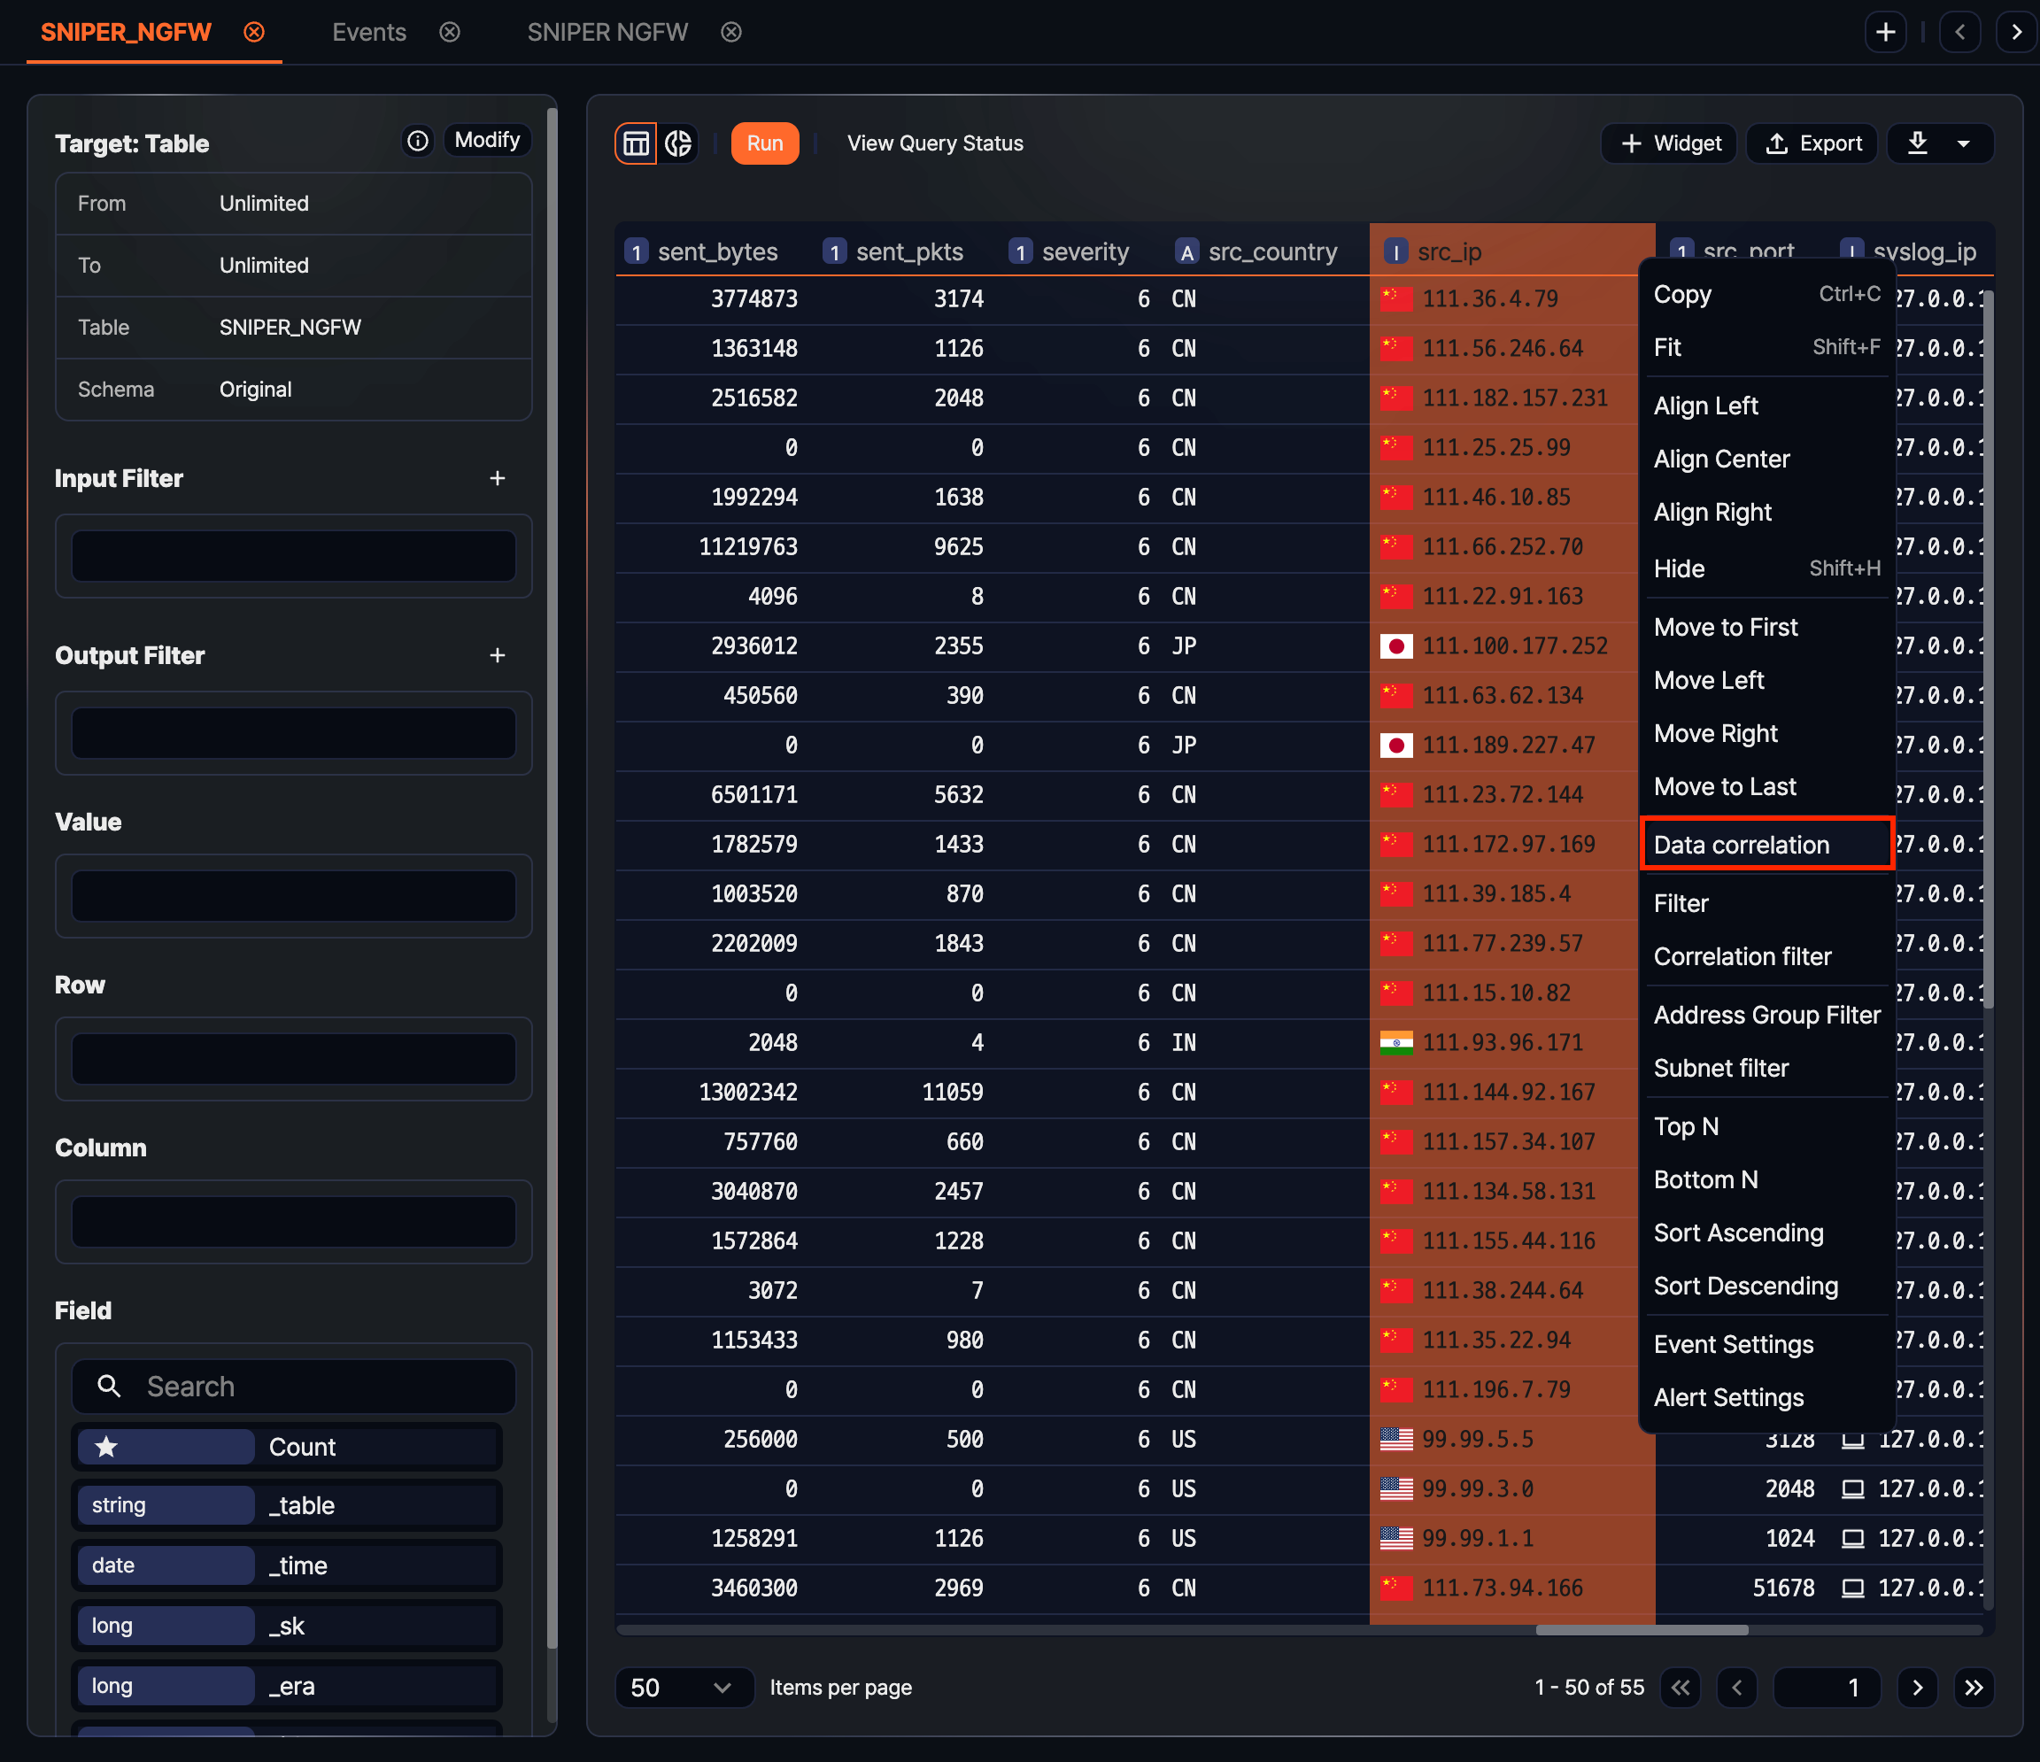Click the info icon beside Target: Table
Viewport: 2040px width, 1762px height.
coord(417,141)
